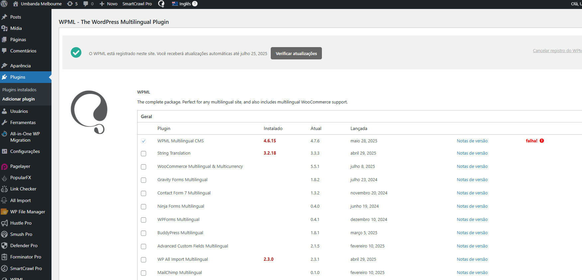Screen dimensions: 582x280
Task: Click the Verificar atualizações button
Action: coord(296,53)
